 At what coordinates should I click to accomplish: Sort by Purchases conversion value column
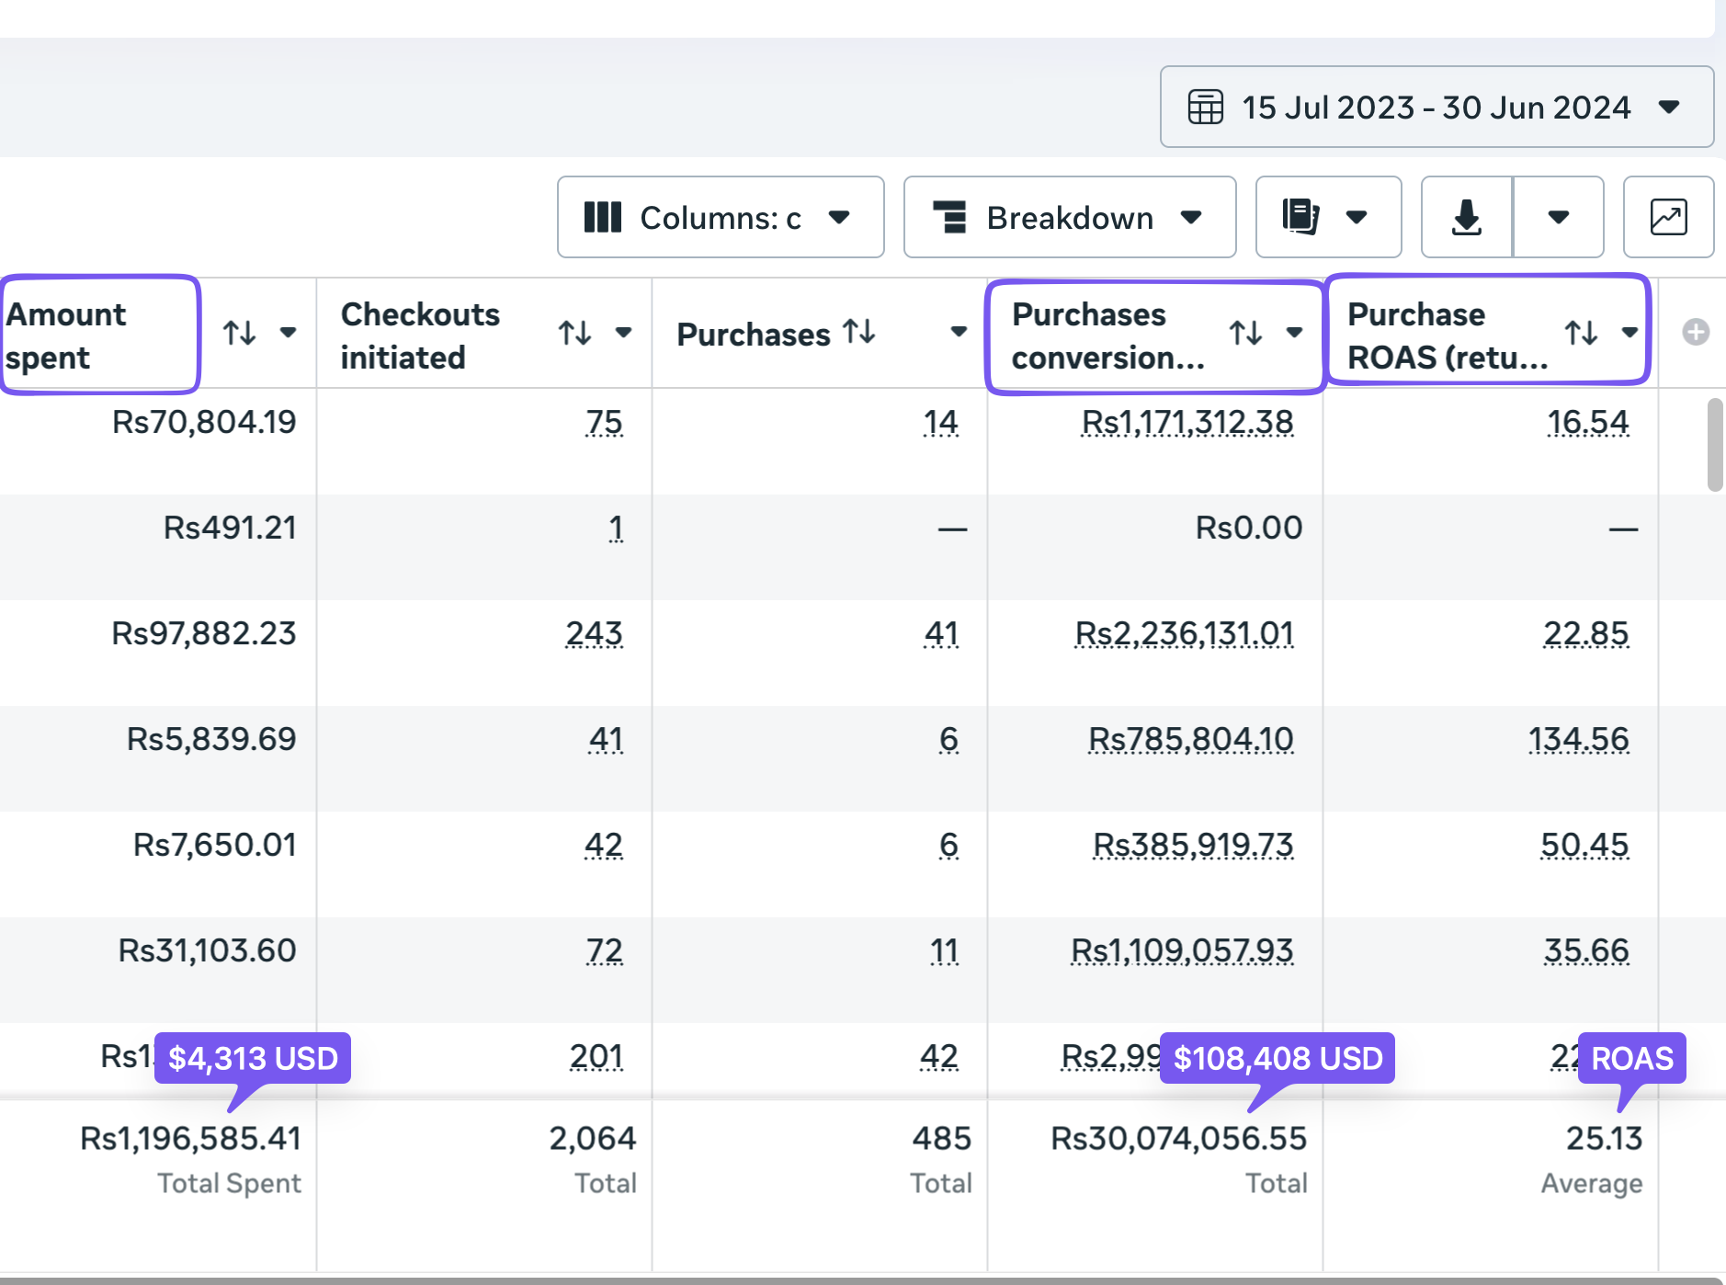point(1245,332)
